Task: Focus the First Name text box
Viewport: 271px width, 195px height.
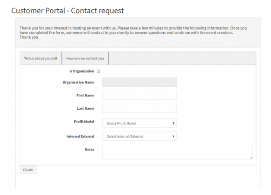Action: (x=139, y=95)
